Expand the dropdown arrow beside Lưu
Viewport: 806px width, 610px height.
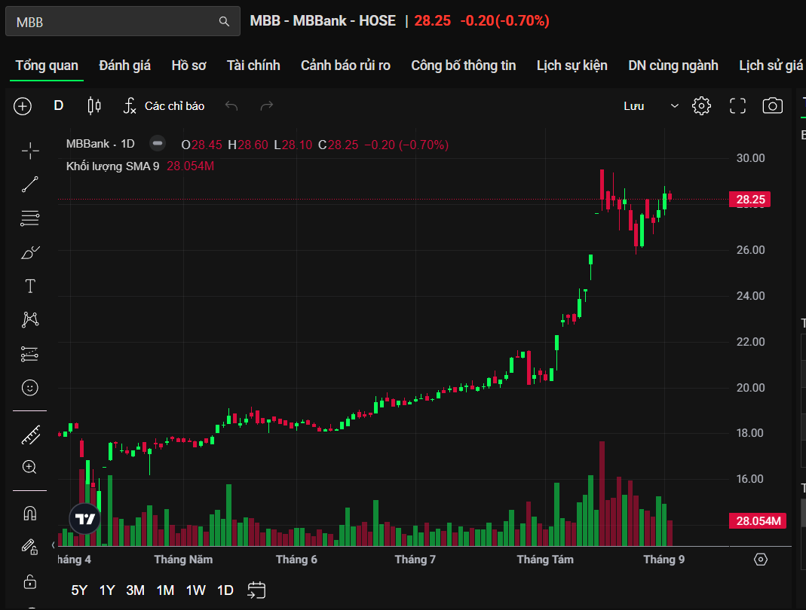tap(674, 106)
